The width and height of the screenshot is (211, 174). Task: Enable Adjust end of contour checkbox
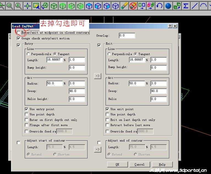pos(99,143)
